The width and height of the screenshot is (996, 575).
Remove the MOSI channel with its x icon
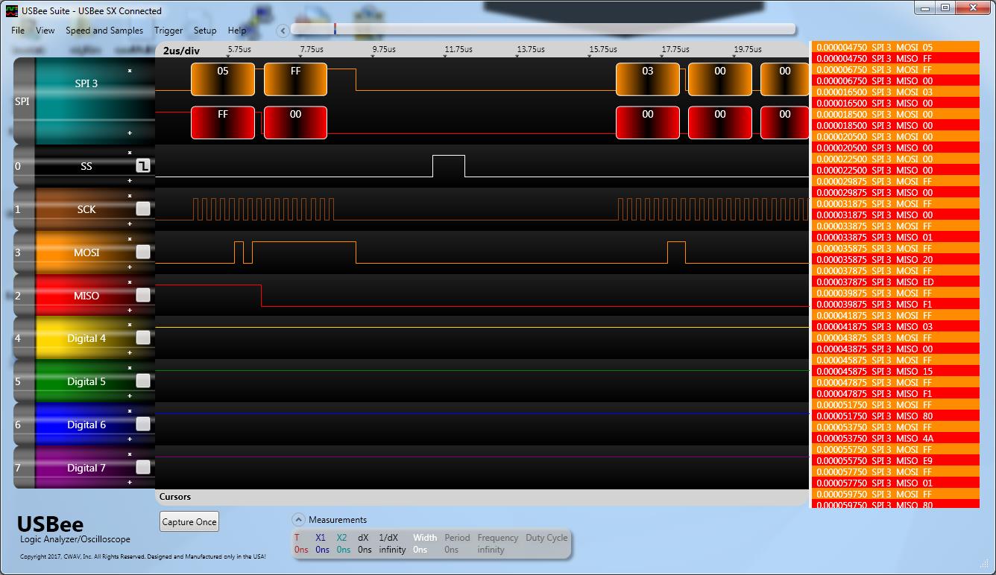(x=130, y=239)
